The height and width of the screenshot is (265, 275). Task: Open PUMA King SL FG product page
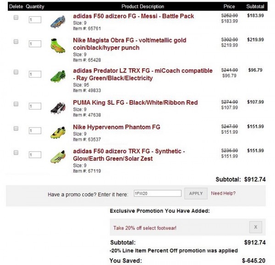coord(135,102)
